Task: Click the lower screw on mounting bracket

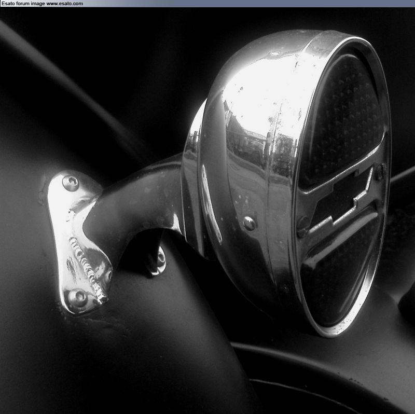Action: click(x=77, y=297)
